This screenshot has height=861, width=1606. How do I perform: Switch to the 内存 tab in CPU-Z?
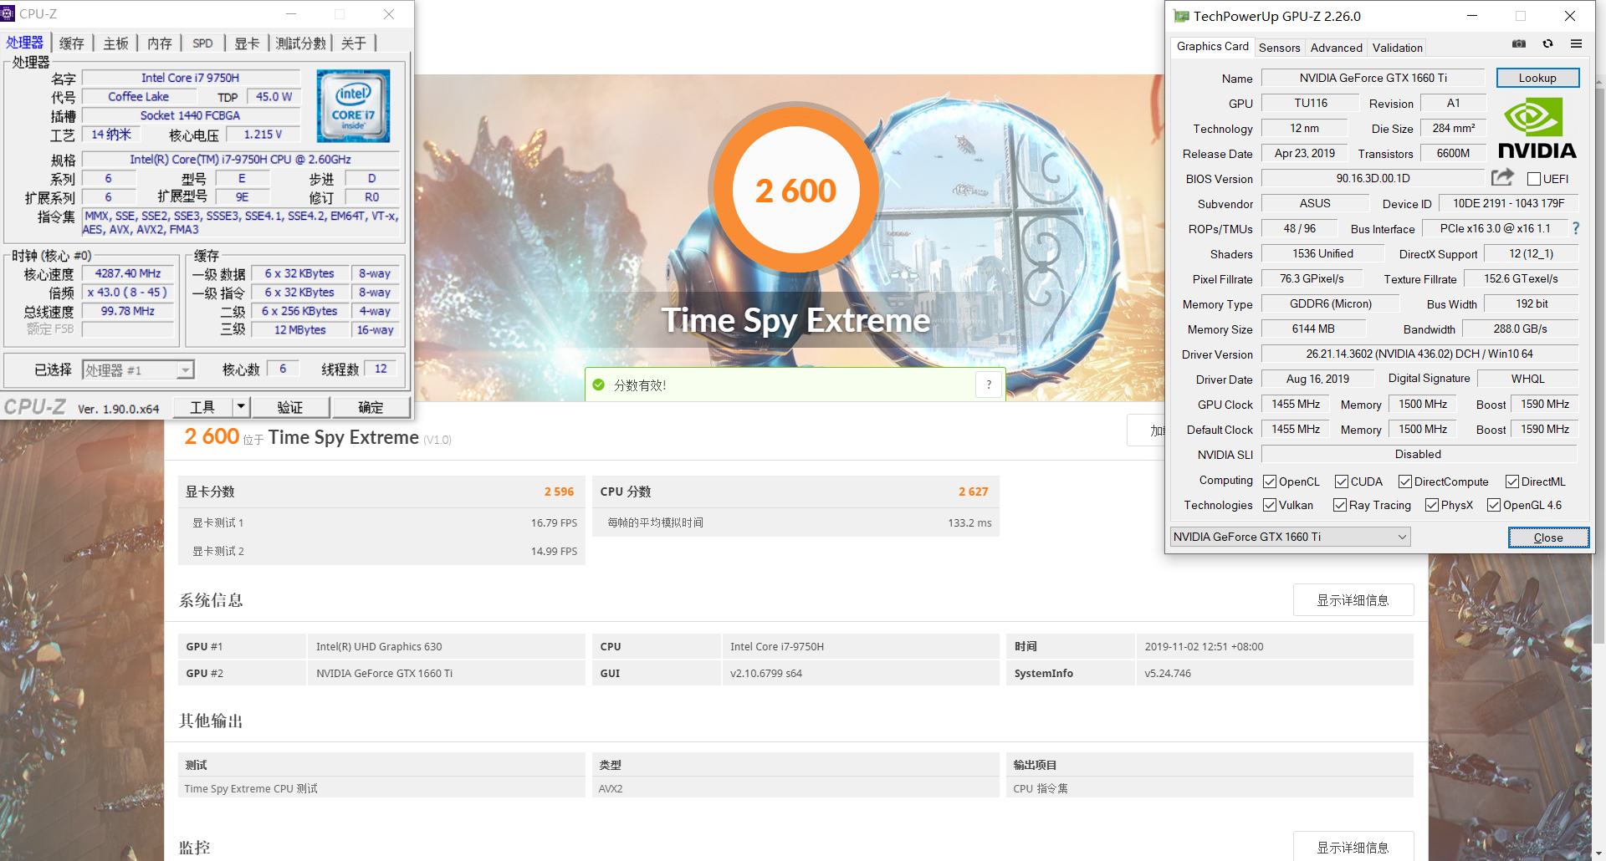coord(160,43)
